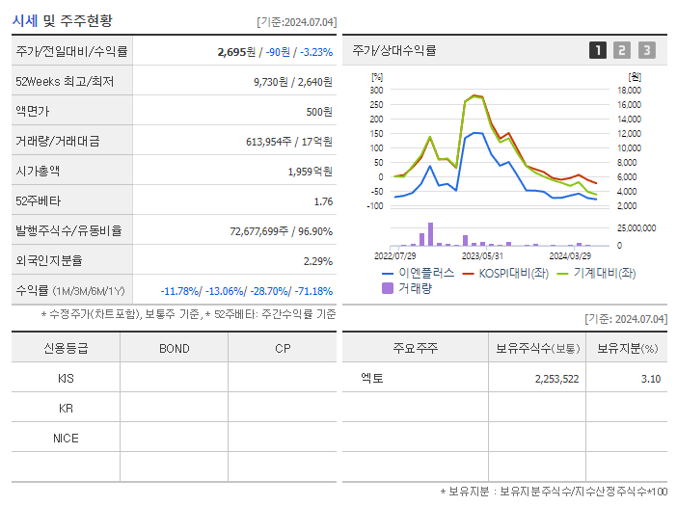Click the 이엔플러스 blue legend line
The width and height of the screenshot is (677, 506).
coord(388,274)
